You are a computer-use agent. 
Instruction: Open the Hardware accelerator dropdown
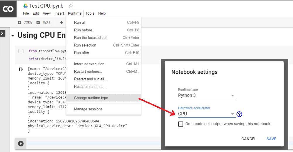(x=207, y=114)
